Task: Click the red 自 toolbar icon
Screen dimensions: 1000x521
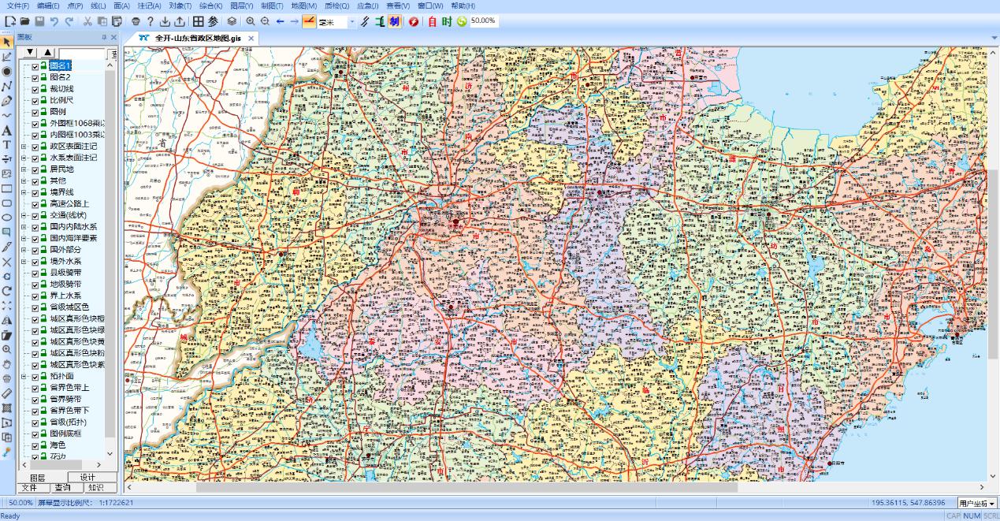Action: (x=432, y=22)
